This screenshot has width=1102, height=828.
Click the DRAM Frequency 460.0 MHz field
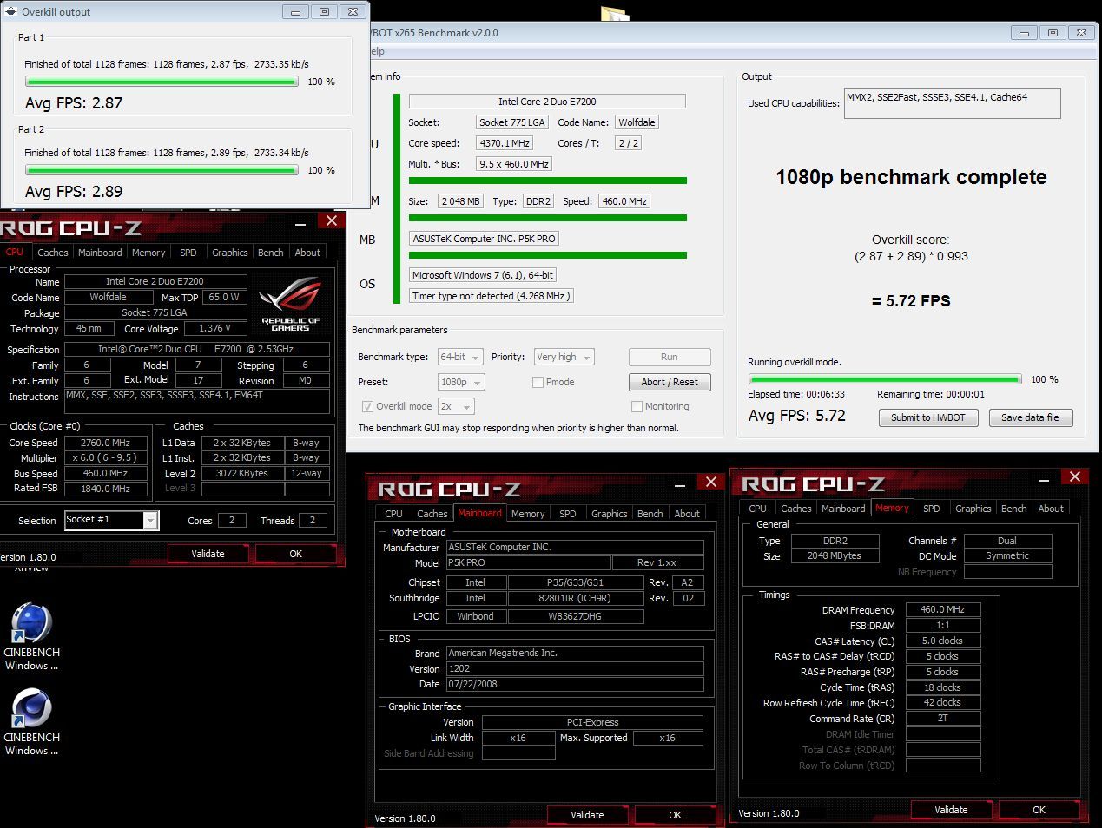pos(943,609)
